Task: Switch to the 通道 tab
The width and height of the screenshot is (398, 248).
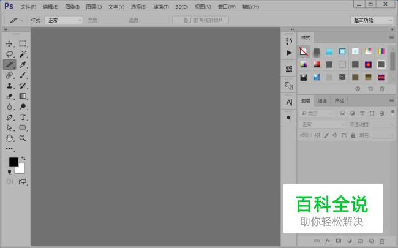Action: tap(322, 101)
